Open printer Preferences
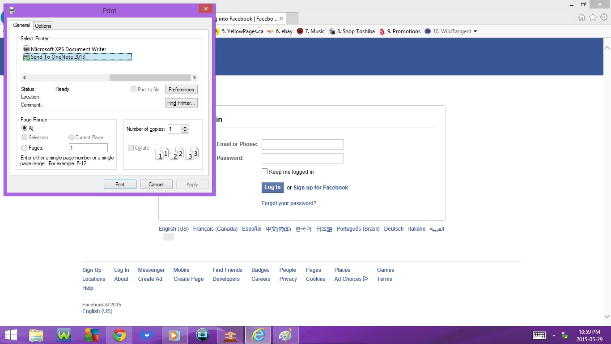This screenshot has height=344, width=611. (181, 90)
